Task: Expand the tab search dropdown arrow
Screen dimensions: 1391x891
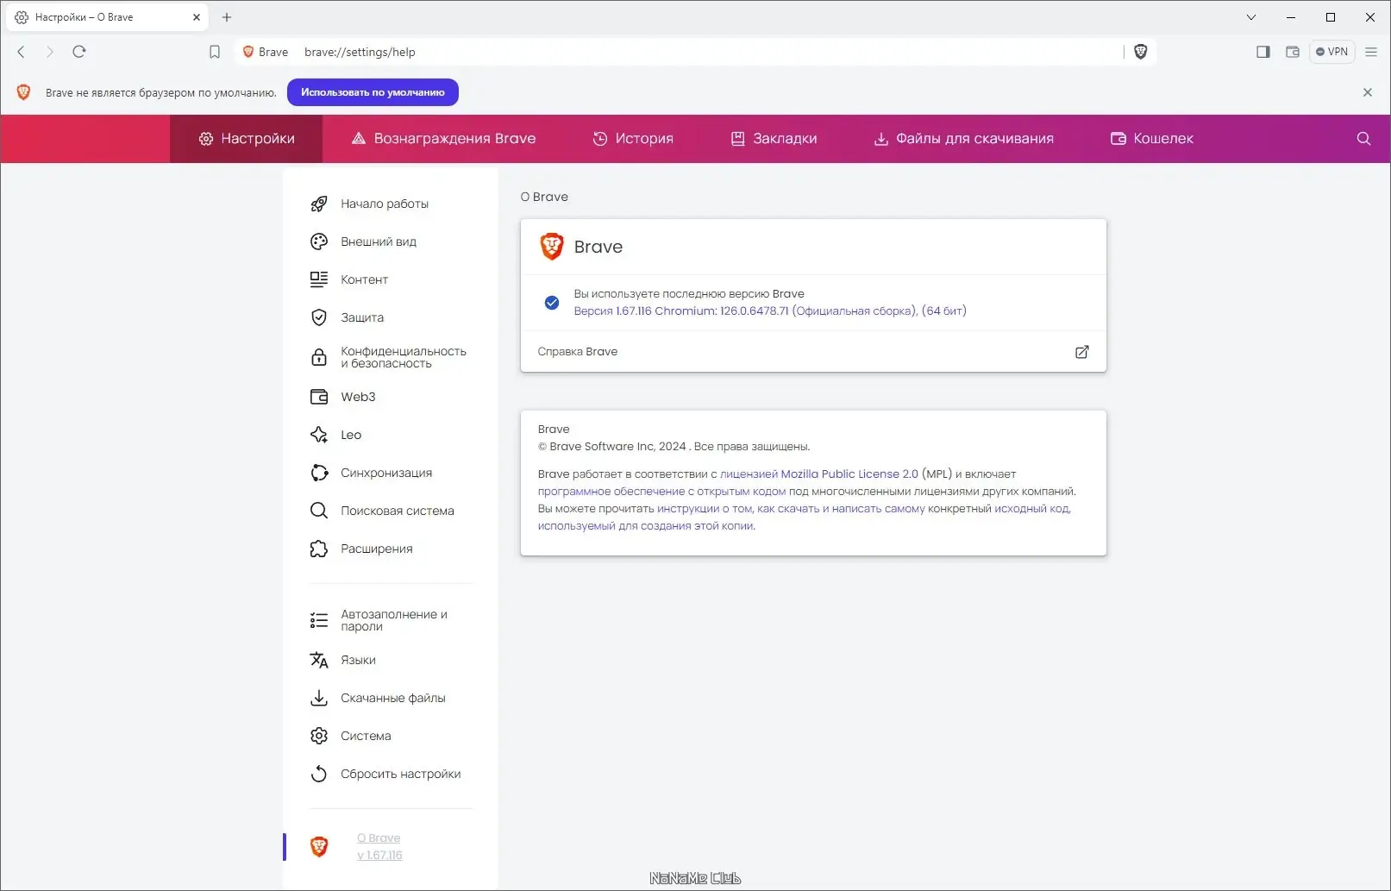Action: 1251,17
